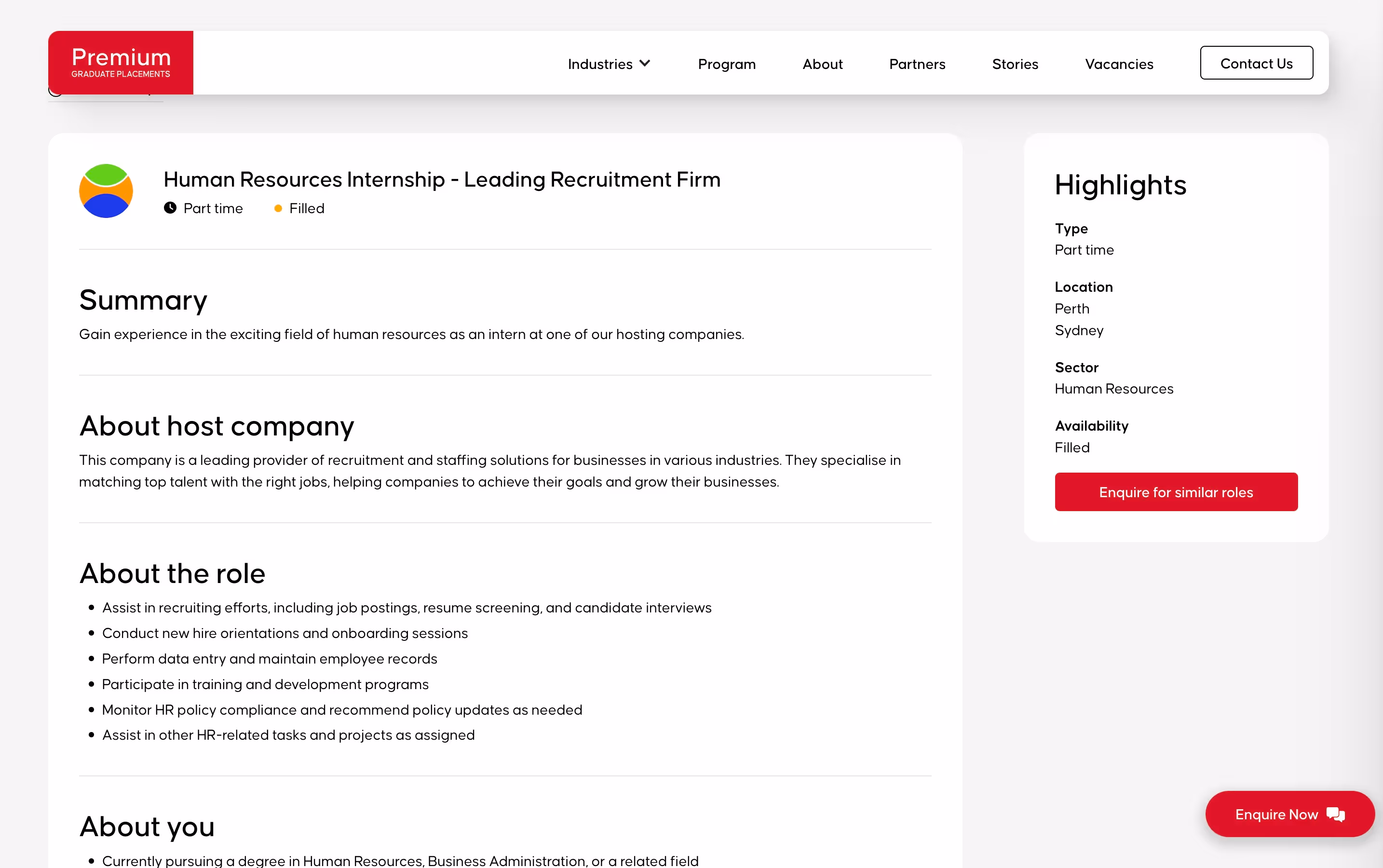The image size is (1383, 868).
Task: Go to the About page
Action: 822,64
